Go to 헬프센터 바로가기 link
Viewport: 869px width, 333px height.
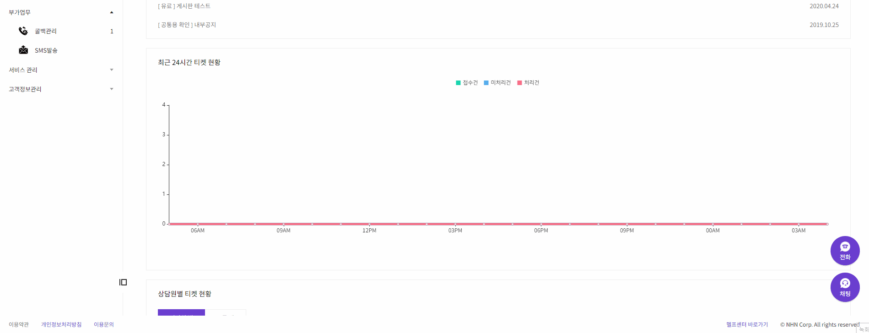[x=747, y=324]
